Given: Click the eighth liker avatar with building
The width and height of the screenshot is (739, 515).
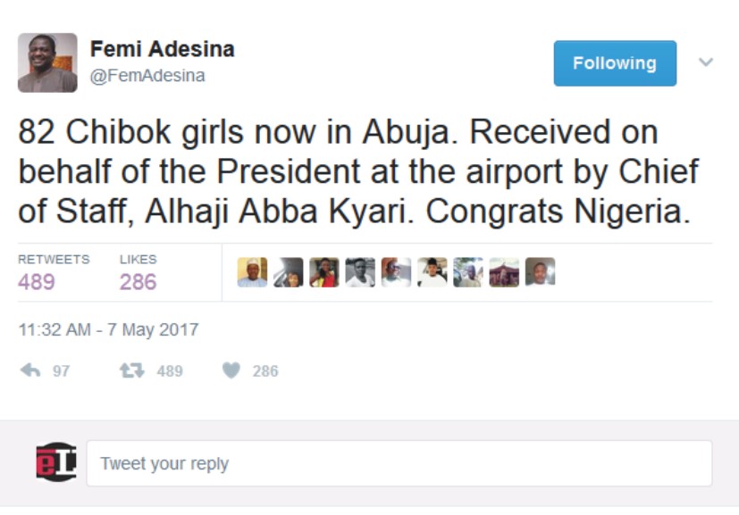Looking at the screenshot, I should click(x=504, y=272).
